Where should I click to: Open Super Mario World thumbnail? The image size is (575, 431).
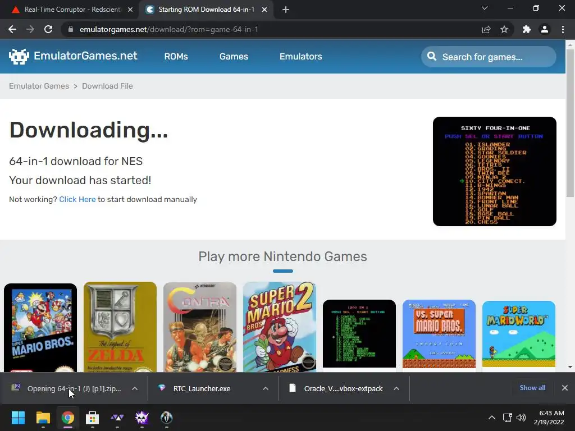tap(518, 334)
